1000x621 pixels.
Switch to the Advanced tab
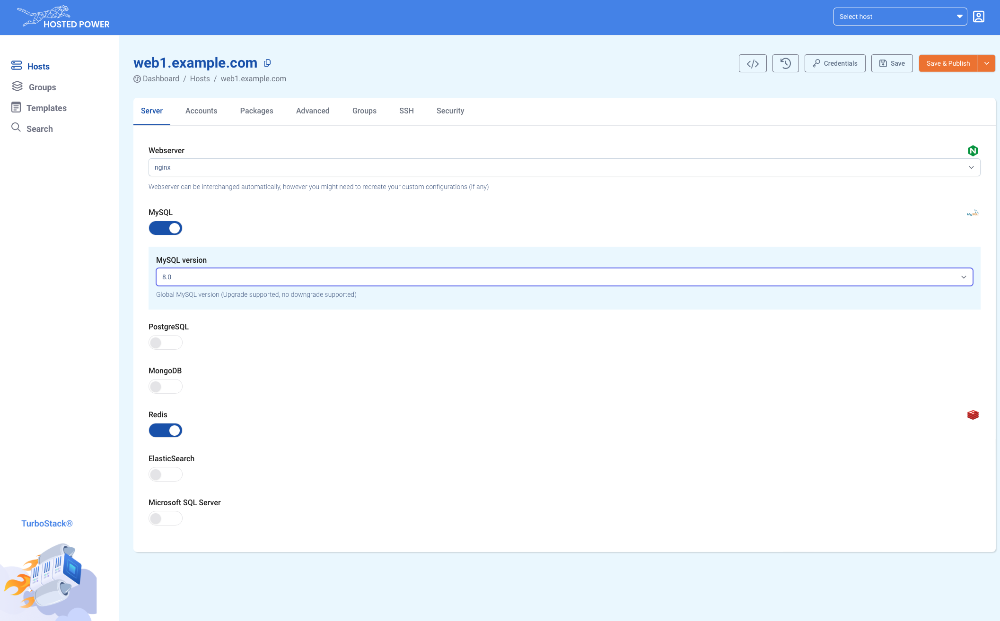pyautogui.click(x=313, y=111)
